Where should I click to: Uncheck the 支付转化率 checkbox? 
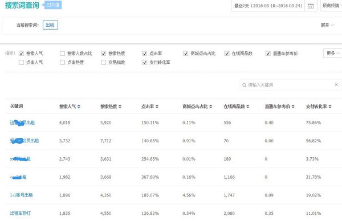tap(144, 62)
